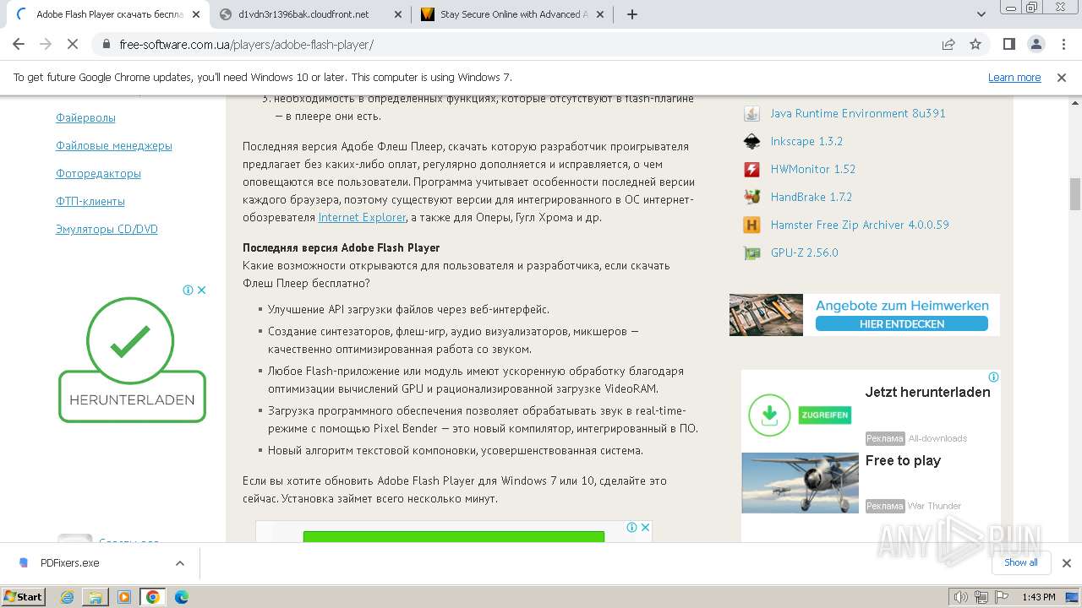Switch to the Stay Secure Online tab
Image resolution: width=1082 pixels, height=608 pixels.
pyautogui.click(x=513, y=14)
